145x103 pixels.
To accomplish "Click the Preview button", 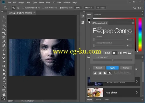I will click(x=126, y=68).
